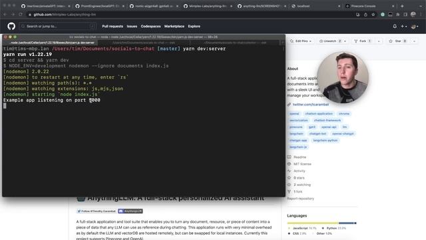This screenshot has height=240, width=426.
Task: Open Explore in GitHub header
Action: pos(194,27)
